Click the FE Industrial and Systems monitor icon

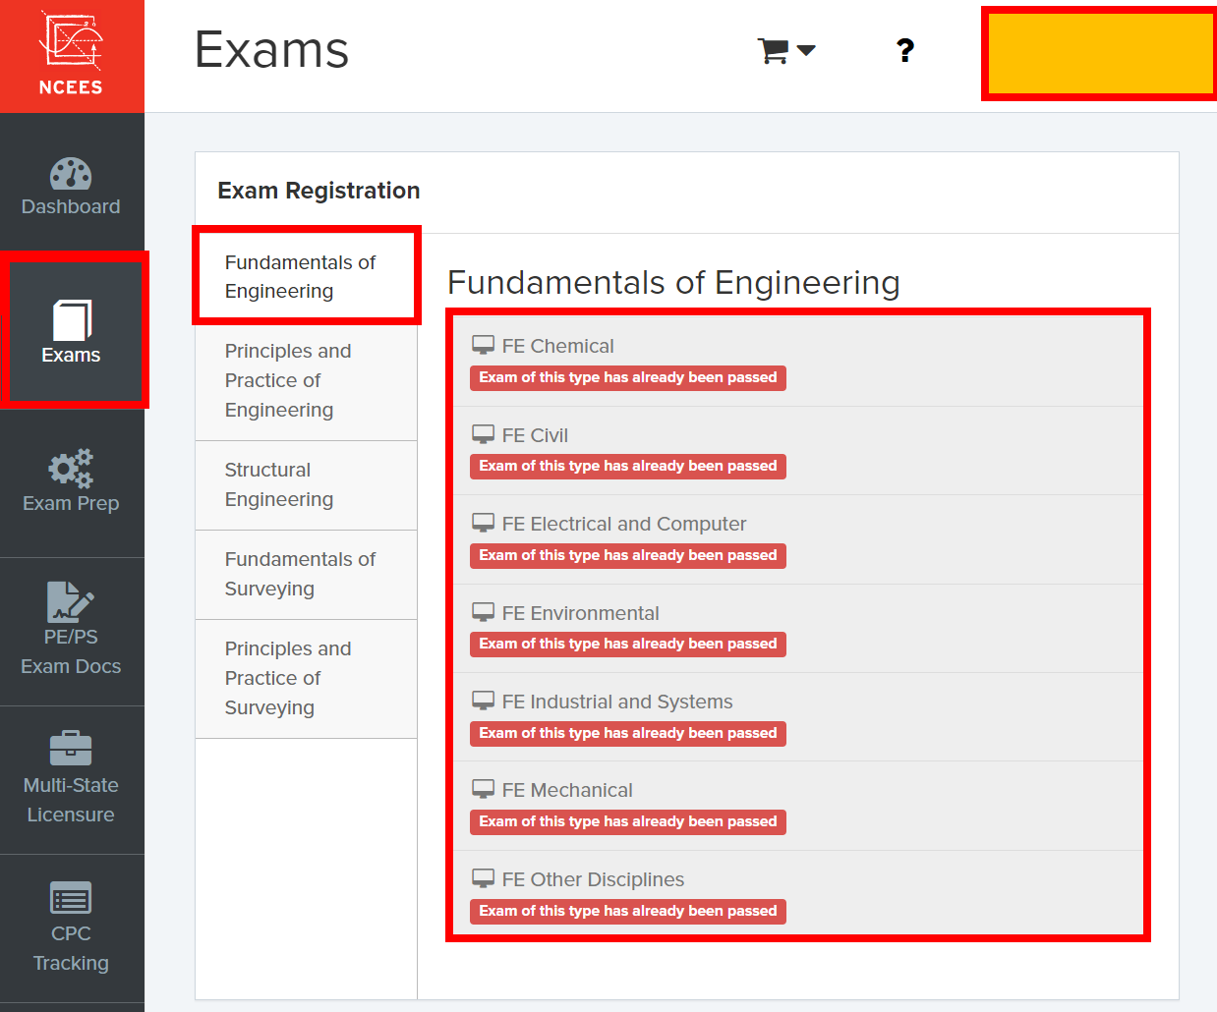[x=483, y=701]
